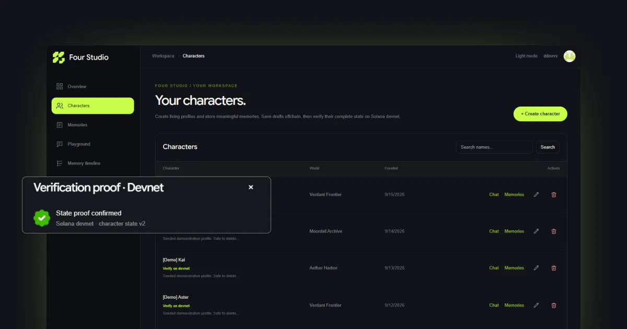Click the Moonfall Archive world cell
This screenshot has width=627, height=329.
click(326, 231)
